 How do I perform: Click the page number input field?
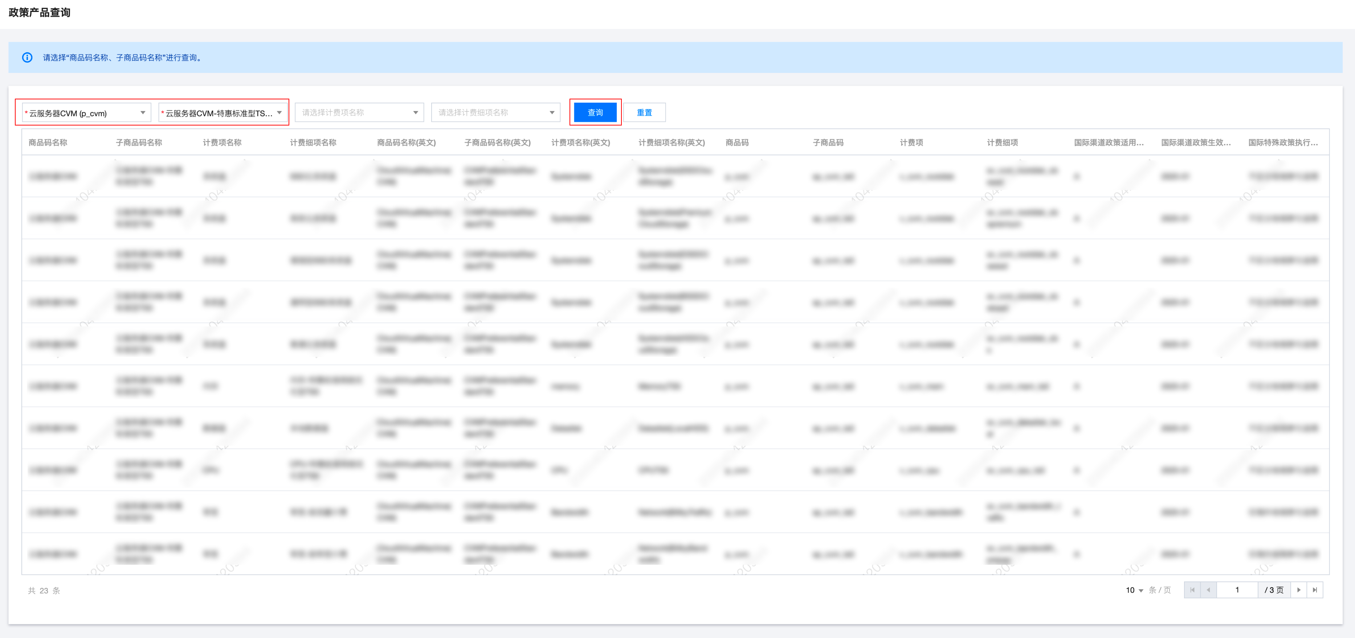click(1237, 590)
